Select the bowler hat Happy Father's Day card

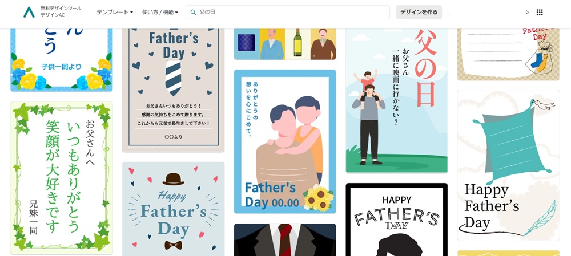pyautogui.click(x=174, y=209)
